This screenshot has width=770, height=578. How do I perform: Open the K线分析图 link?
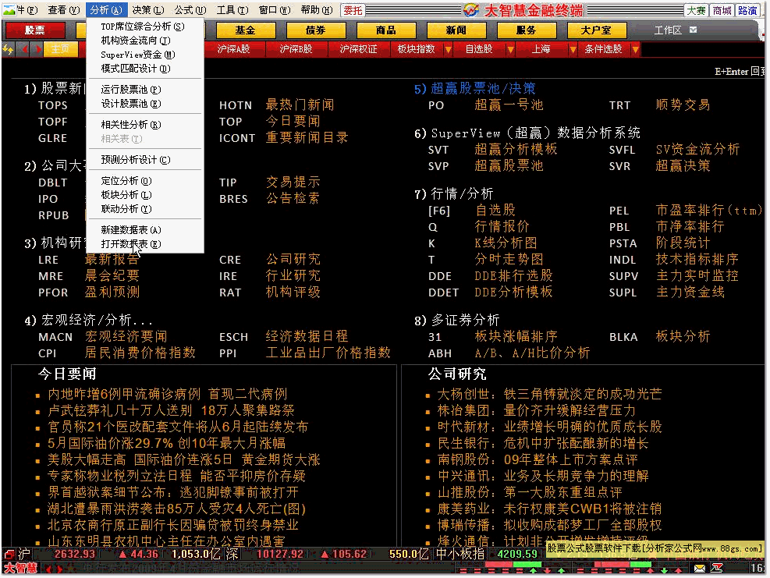(506, 243)
